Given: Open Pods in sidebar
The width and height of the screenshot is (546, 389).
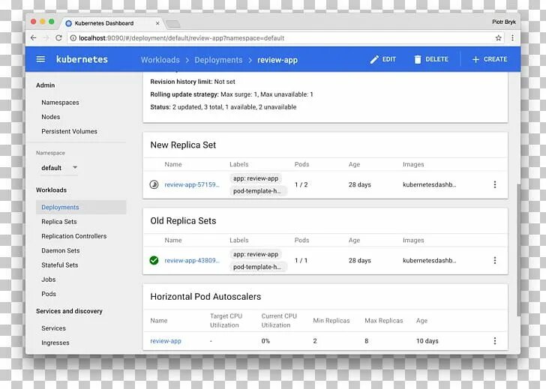Looking at the screenshot, I should coord(49,294).
